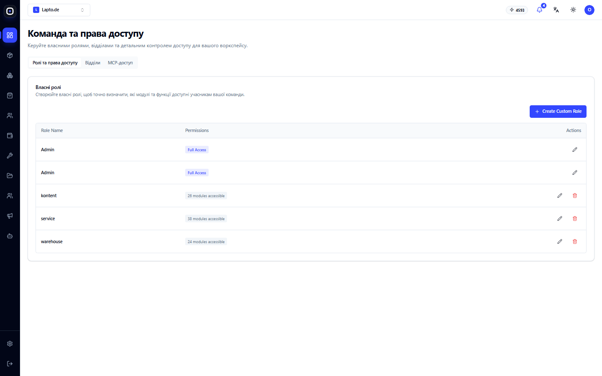Image resolution: width=602 pixels, height=376 pixels.
Task: Open the stacked cubes sidebar icon
Action: (x=10, y=75)
